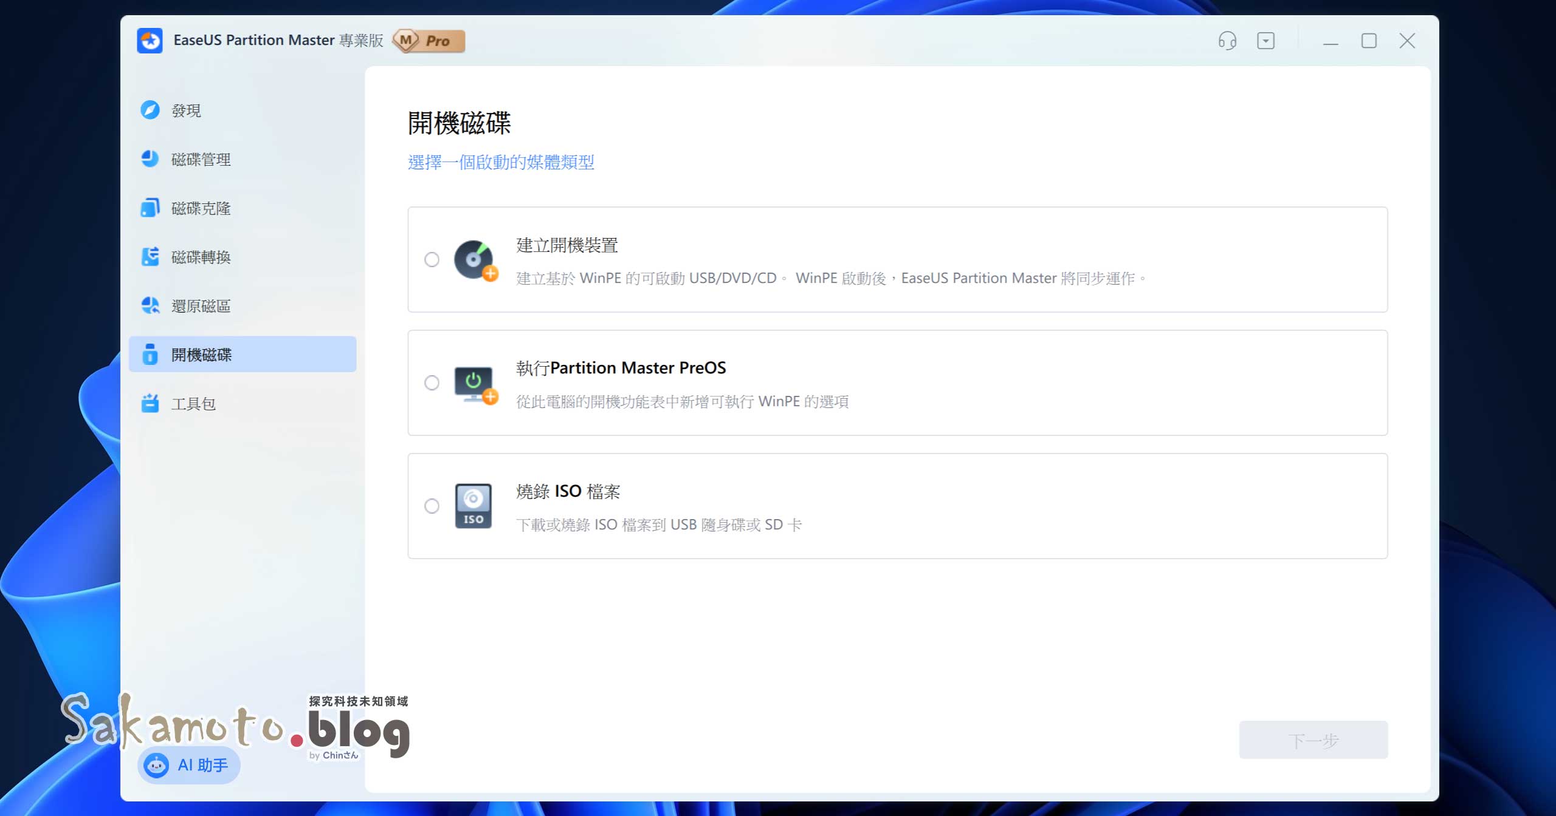Screen dimensions: 1556x816
Task: Close the Partition Master window
Action: (x=1407, y=41)
